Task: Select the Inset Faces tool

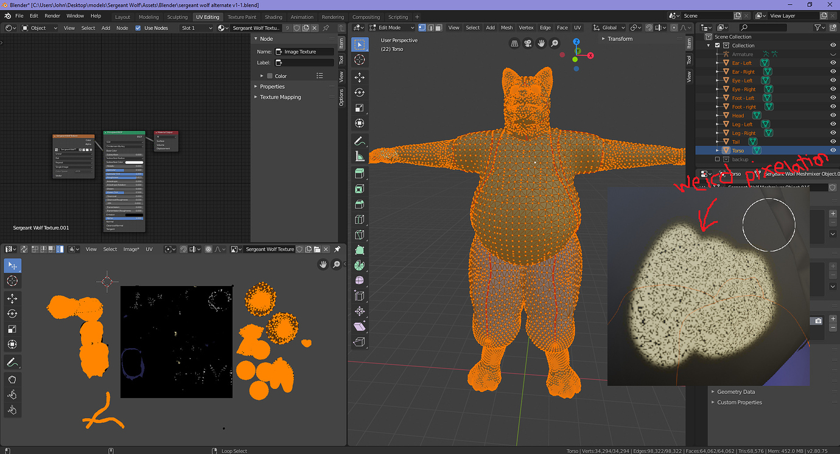Action: (x=360, y=189)
